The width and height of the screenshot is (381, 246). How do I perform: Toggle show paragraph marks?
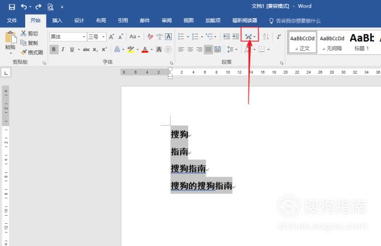point(278,37)
